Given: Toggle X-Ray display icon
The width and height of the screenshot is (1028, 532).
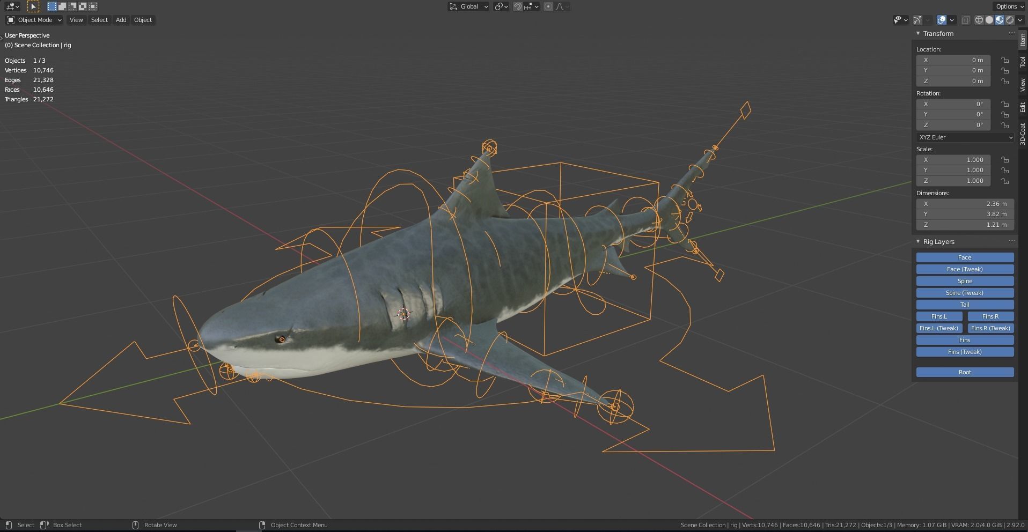Looking at the screenshot, I should (965, 20).
